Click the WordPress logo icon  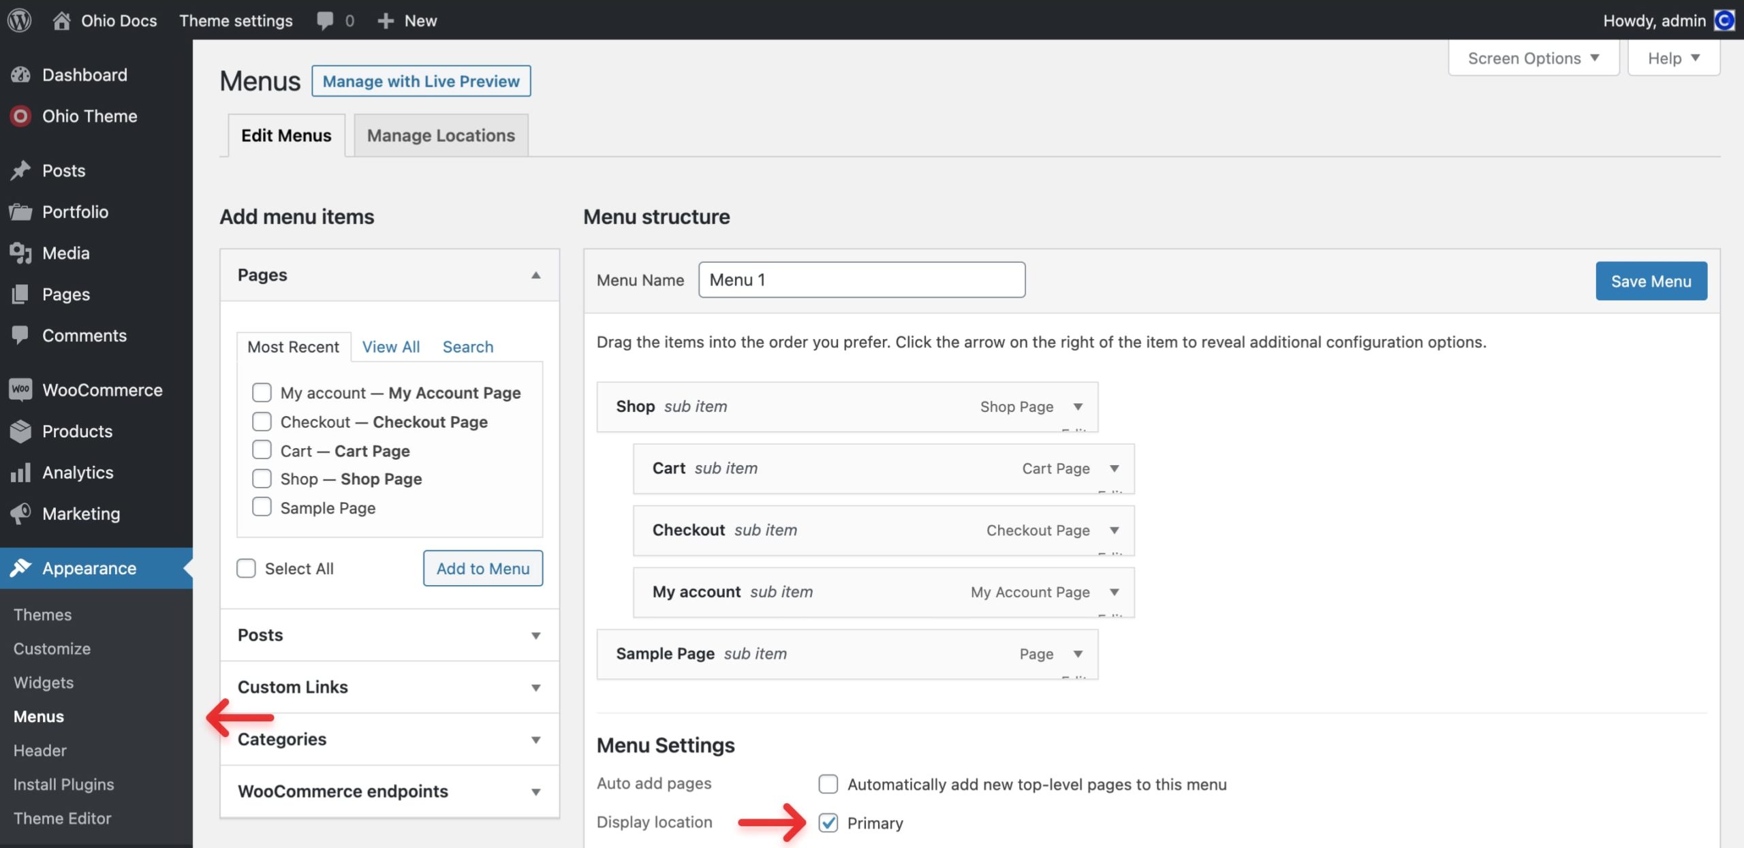click(x=20, y=20)
